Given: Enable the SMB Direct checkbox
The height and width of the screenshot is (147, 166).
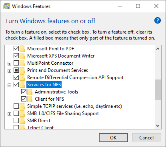Looking at the screenshot, I should (x=16, y=121).
